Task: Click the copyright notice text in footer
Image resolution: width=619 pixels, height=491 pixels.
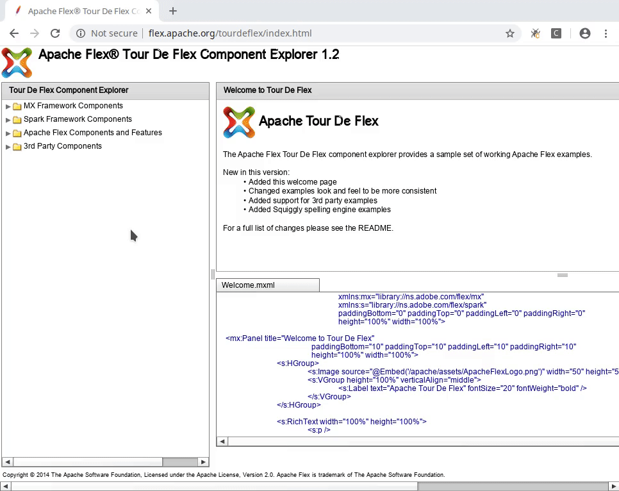Action: tap(224, 475)
